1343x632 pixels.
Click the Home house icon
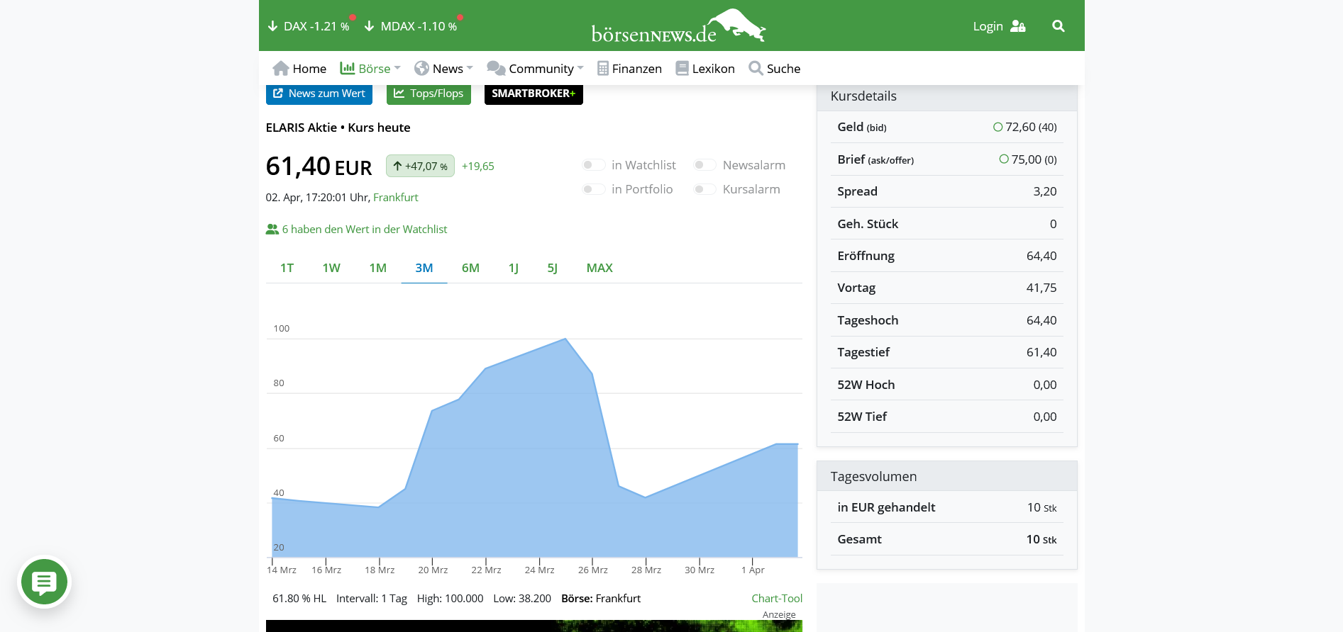[281, 69]
